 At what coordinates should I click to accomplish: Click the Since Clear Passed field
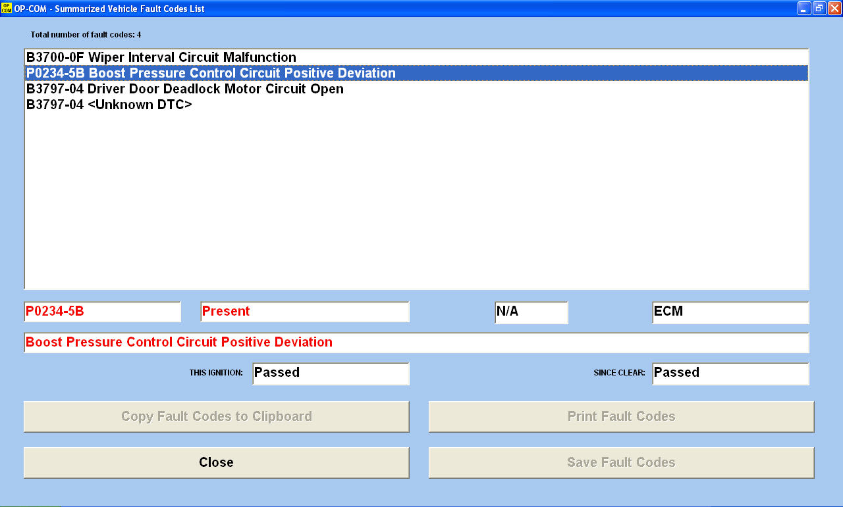coord(730,374)
